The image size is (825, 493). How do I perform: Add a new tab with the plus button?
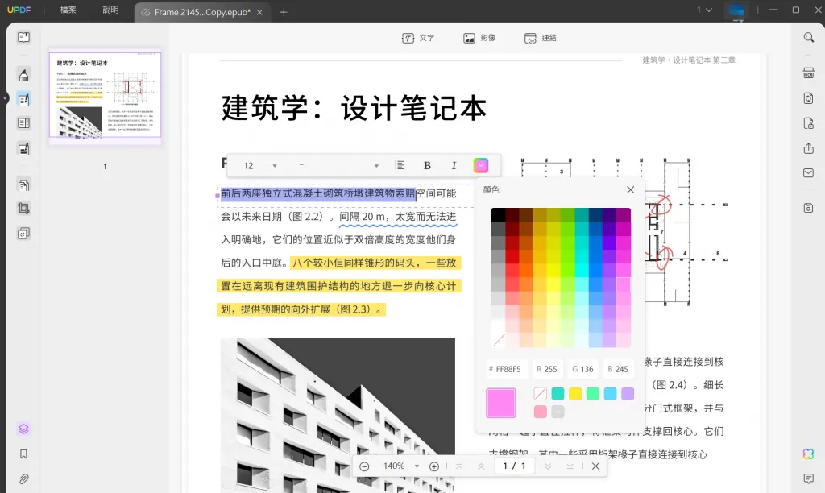point(284,12)
